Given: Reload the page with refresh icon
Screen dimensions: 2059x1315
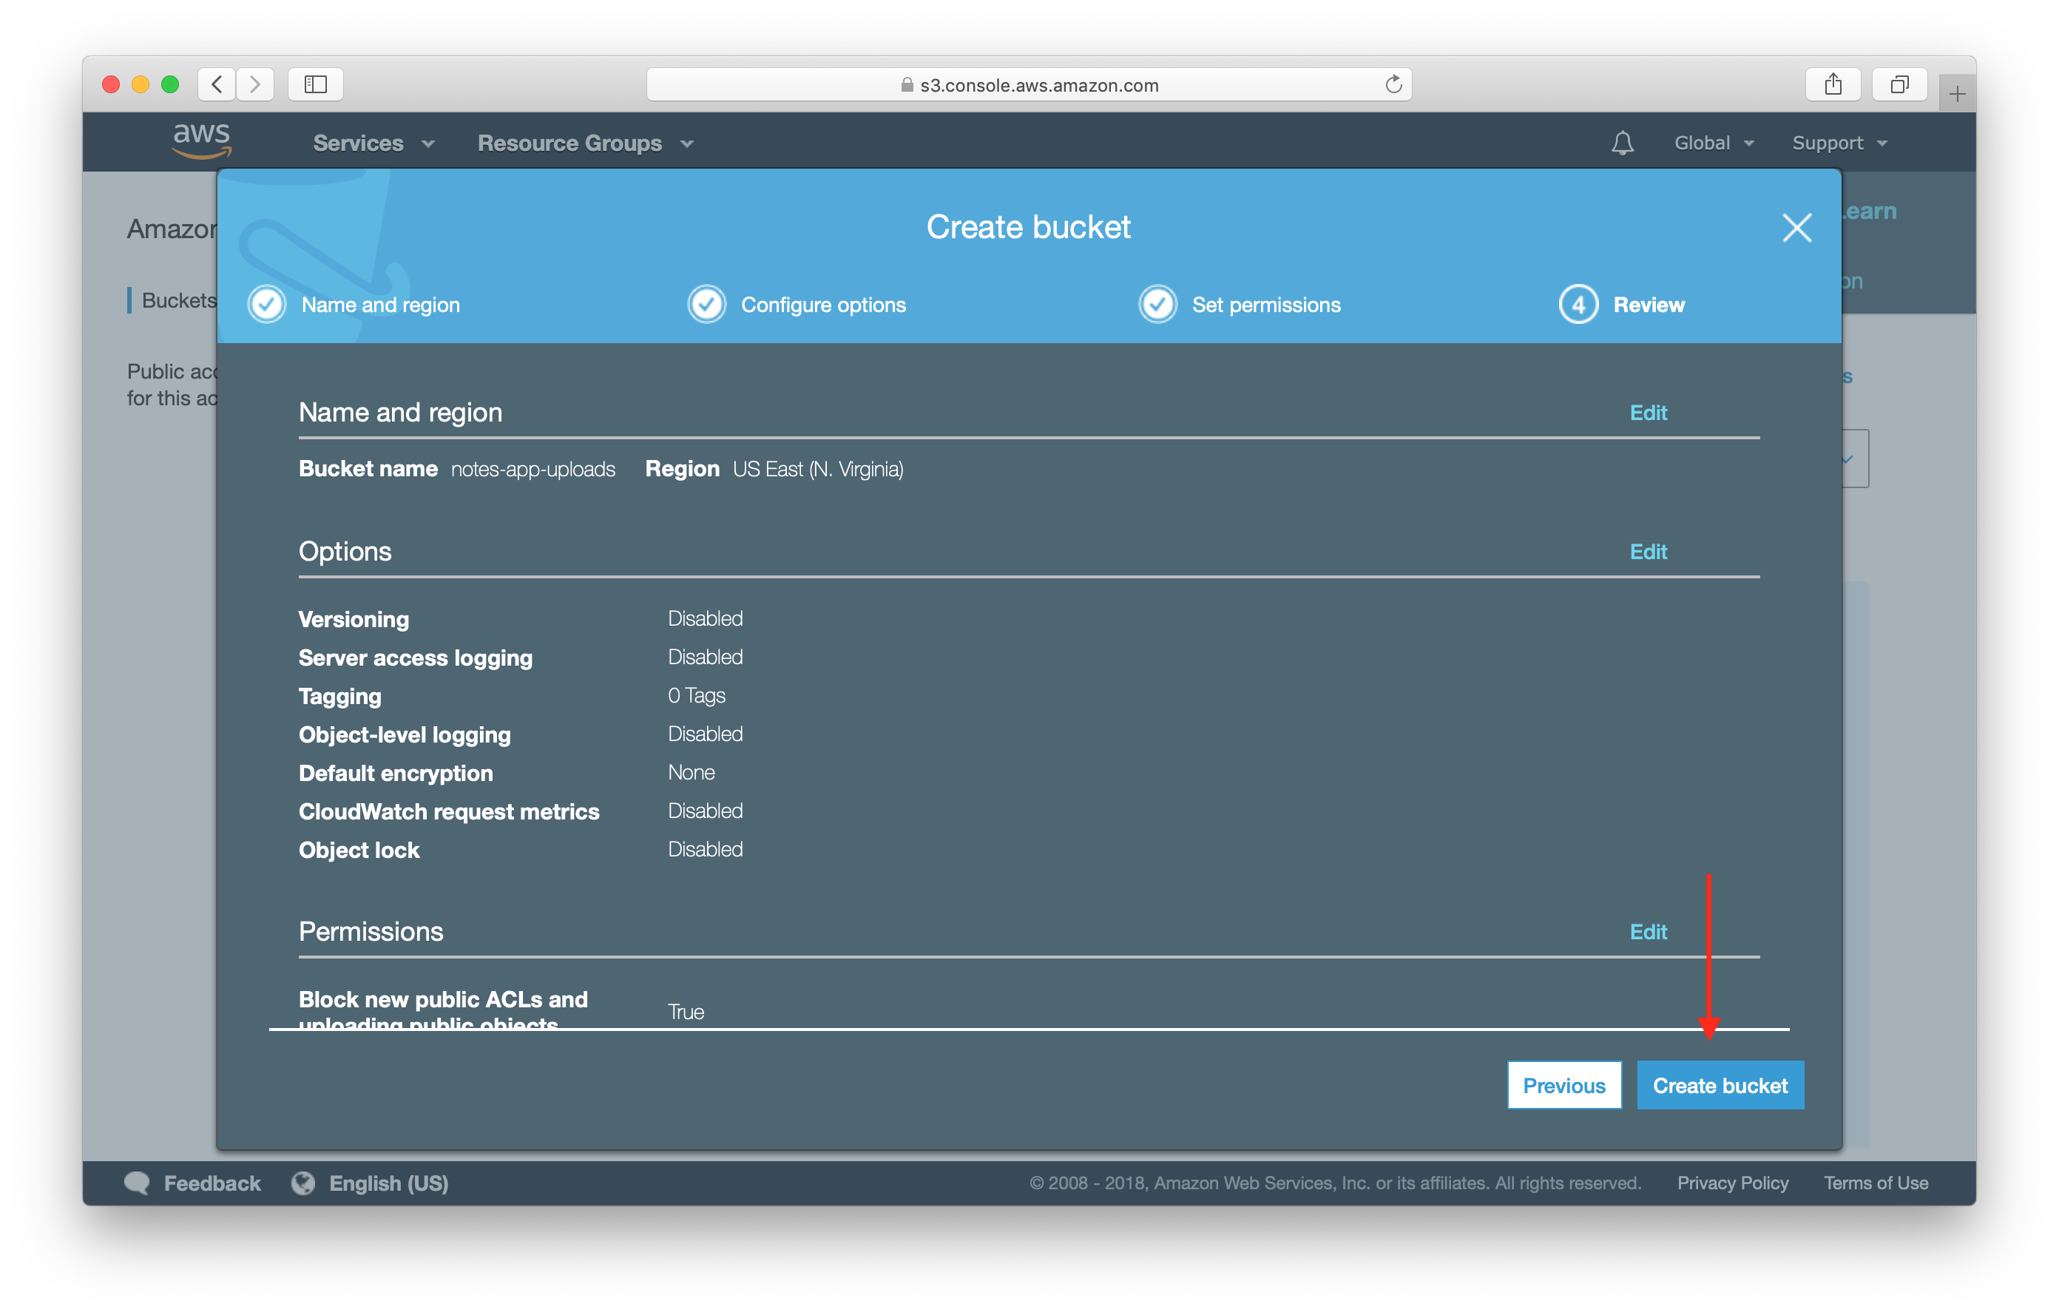Looking at the screenshot, I should tap(1393, 84).
